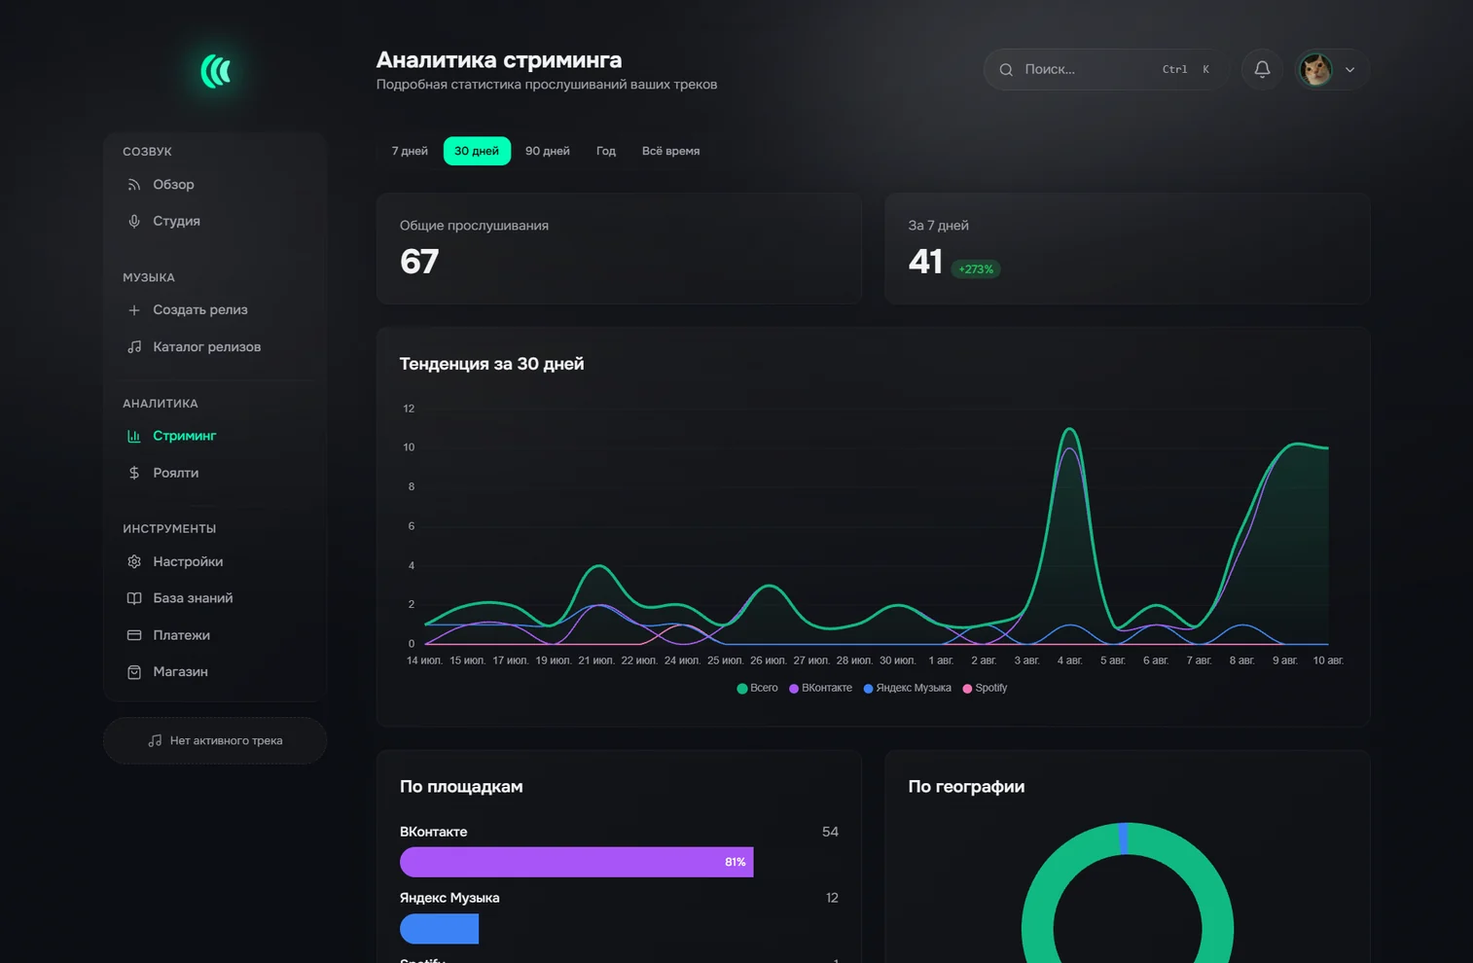The width and height of the screenshot is (1473, 963).
Task: Toggle the Всего series in legend
Action: click(757, 688)
